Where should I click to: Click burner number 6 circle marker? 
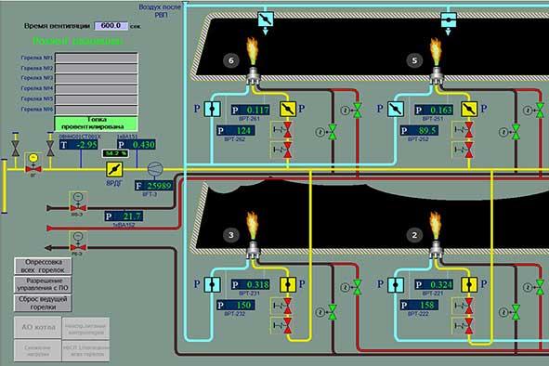point(231,60)
